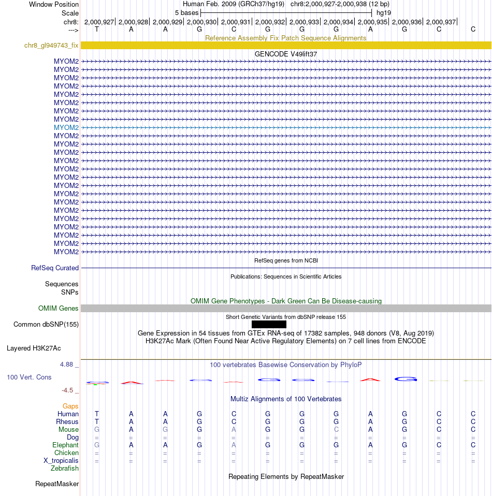Open the Short Genetic Variants from dbSNP title

coord(286,317)
